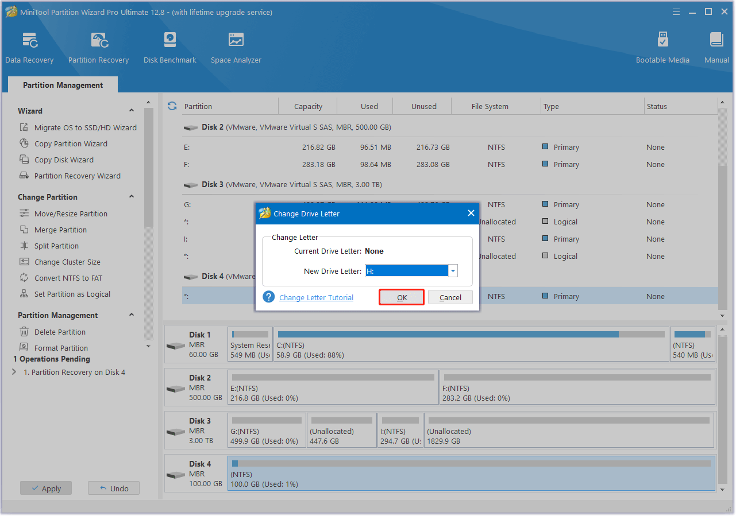Click the Set Partition as Logical icon
Viewport: 736px width, 516px height.
pyautogui.click(x=24, y=294)
